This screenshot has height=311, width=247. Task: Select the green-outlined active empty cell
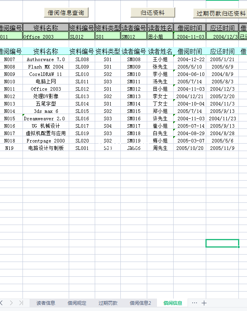tap(222, 243)
